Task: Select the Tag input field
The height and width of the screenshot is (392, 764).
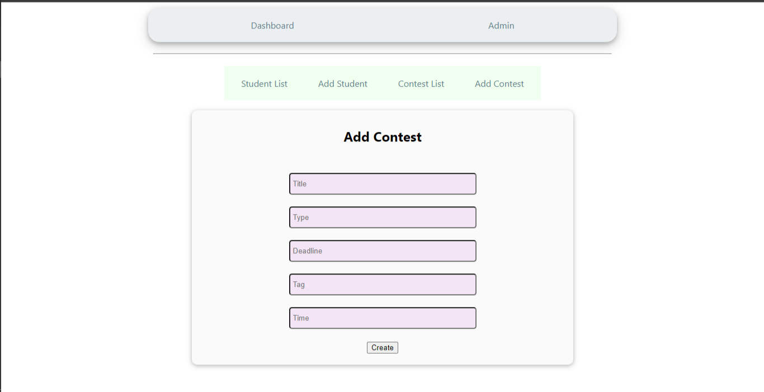Action: [382, 284]
